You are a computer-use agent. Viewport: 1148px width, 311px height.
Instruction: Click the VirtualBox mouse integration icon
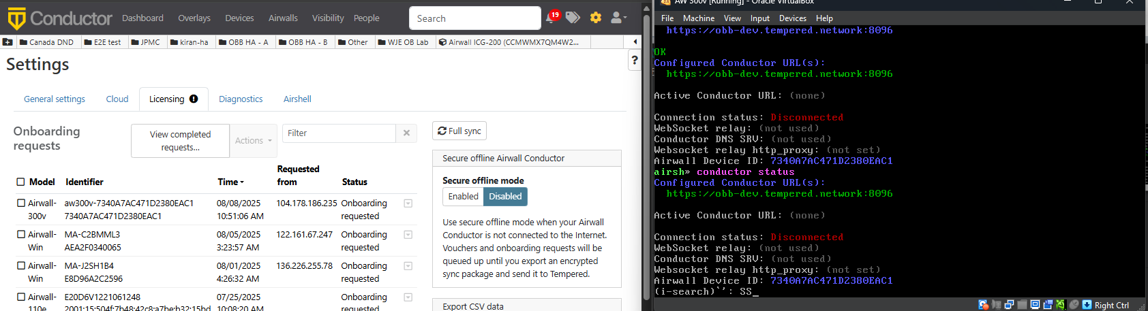(1074, 305)
